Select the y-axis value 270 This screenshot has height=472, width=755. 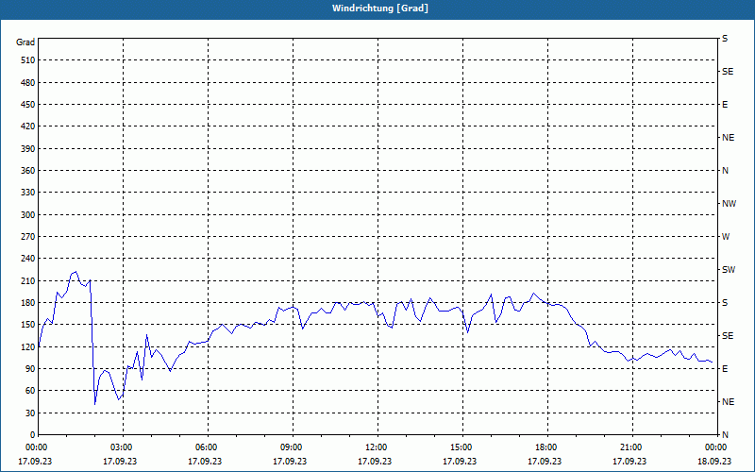(28, 237)
